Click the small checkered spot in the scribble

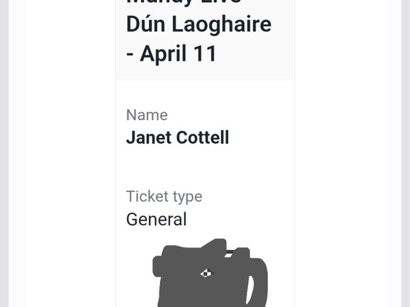point(206,274)
